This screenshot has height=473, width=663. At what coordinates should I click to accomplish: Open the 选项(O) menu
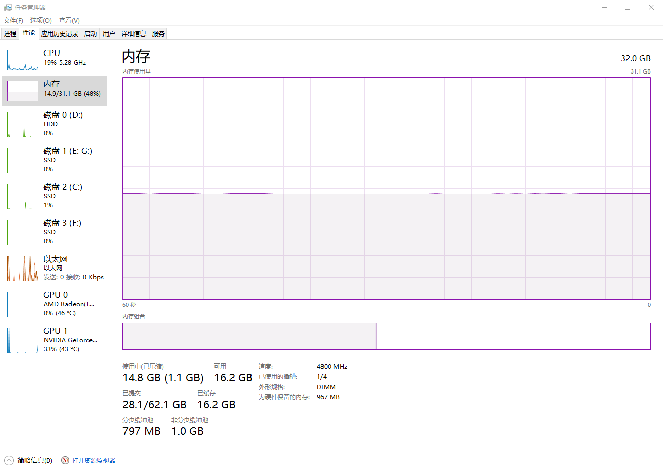(41, 20)
